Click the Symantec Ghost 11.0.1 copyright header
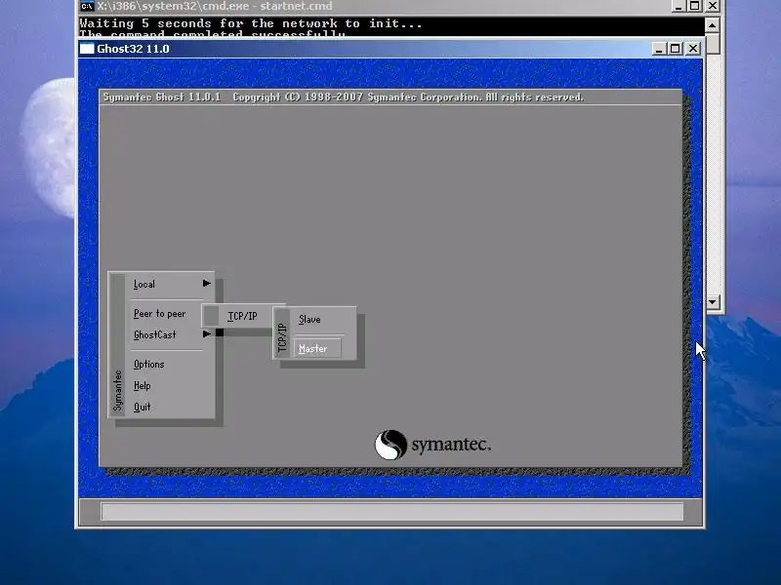Viewport: 781px width, 585px height. 344,97
